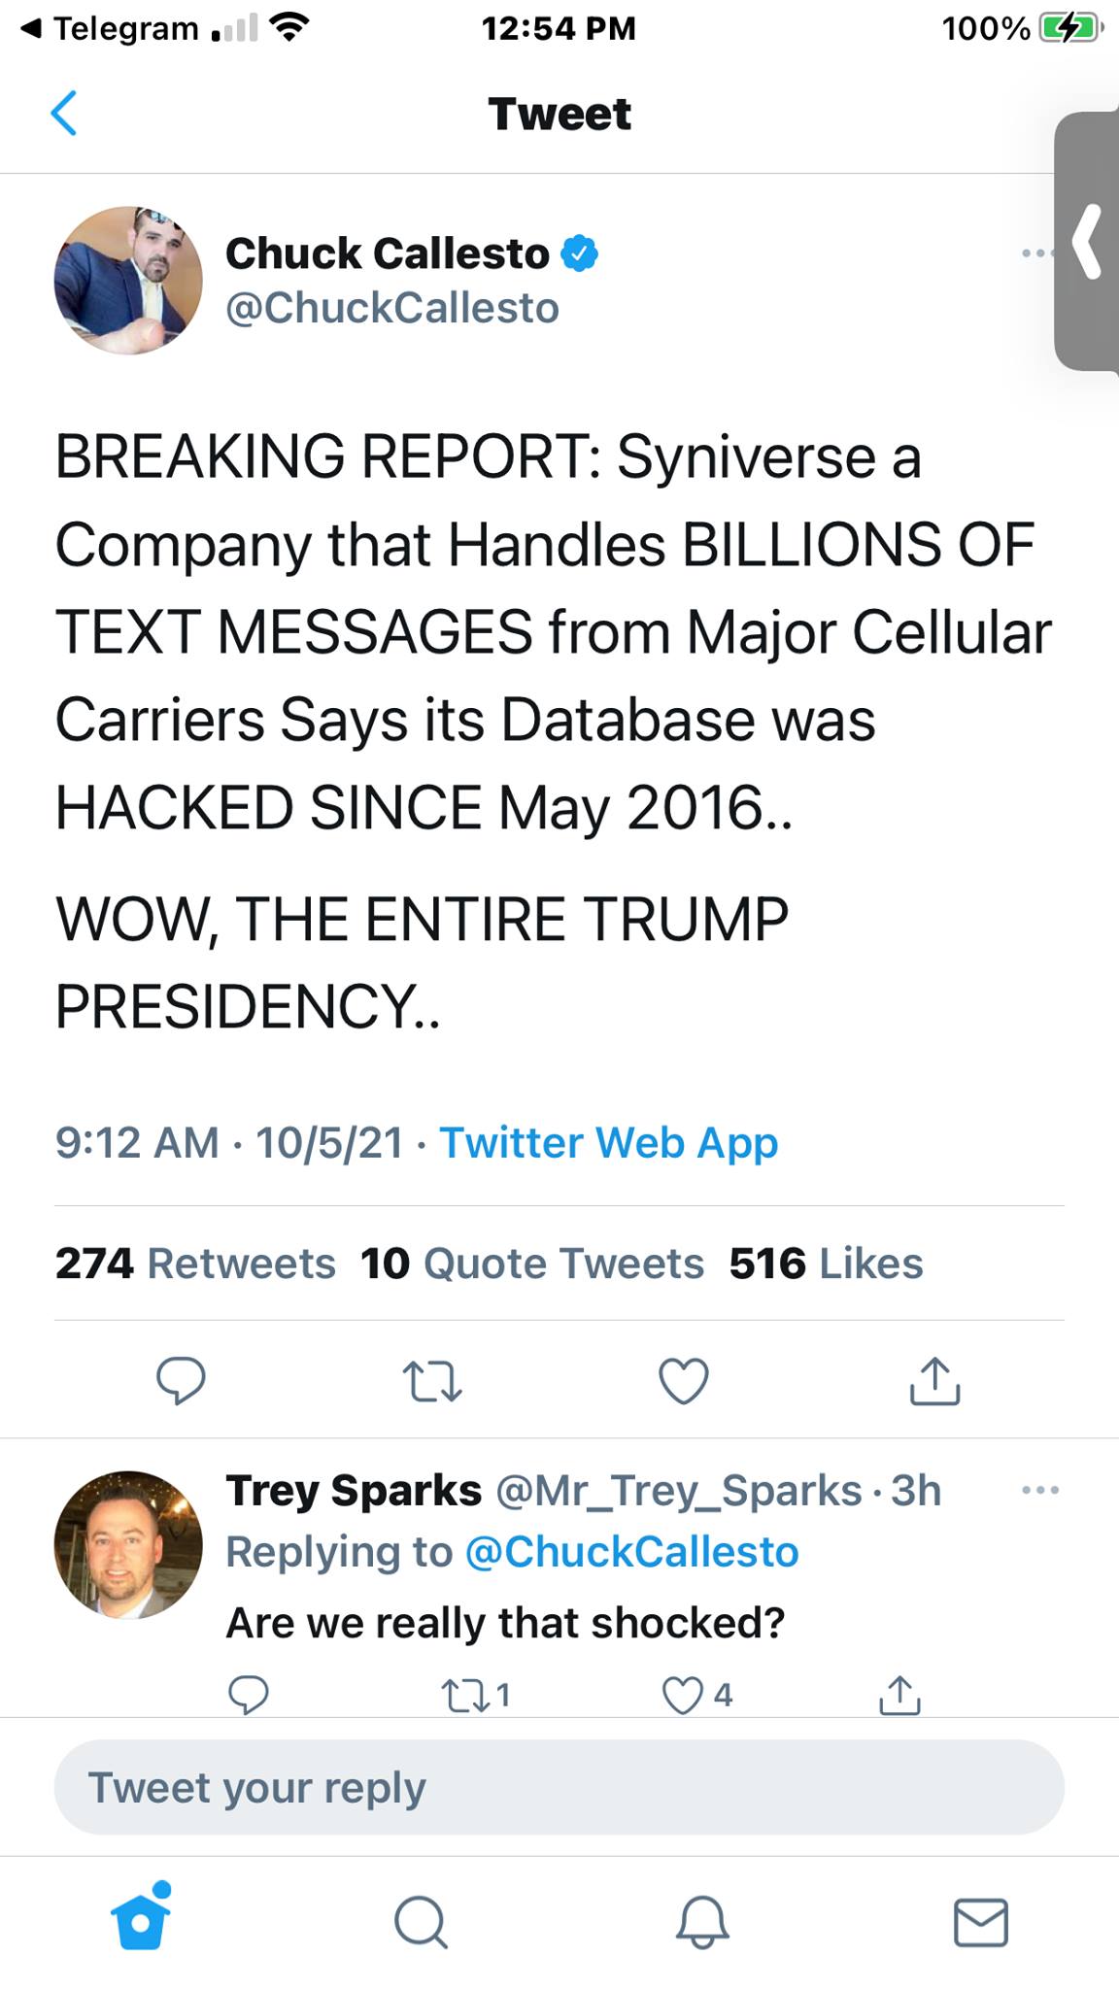This screenshot has height=1989, width=1119.
Task: Open the Twitter Web App link
Action: [608, 1142]
